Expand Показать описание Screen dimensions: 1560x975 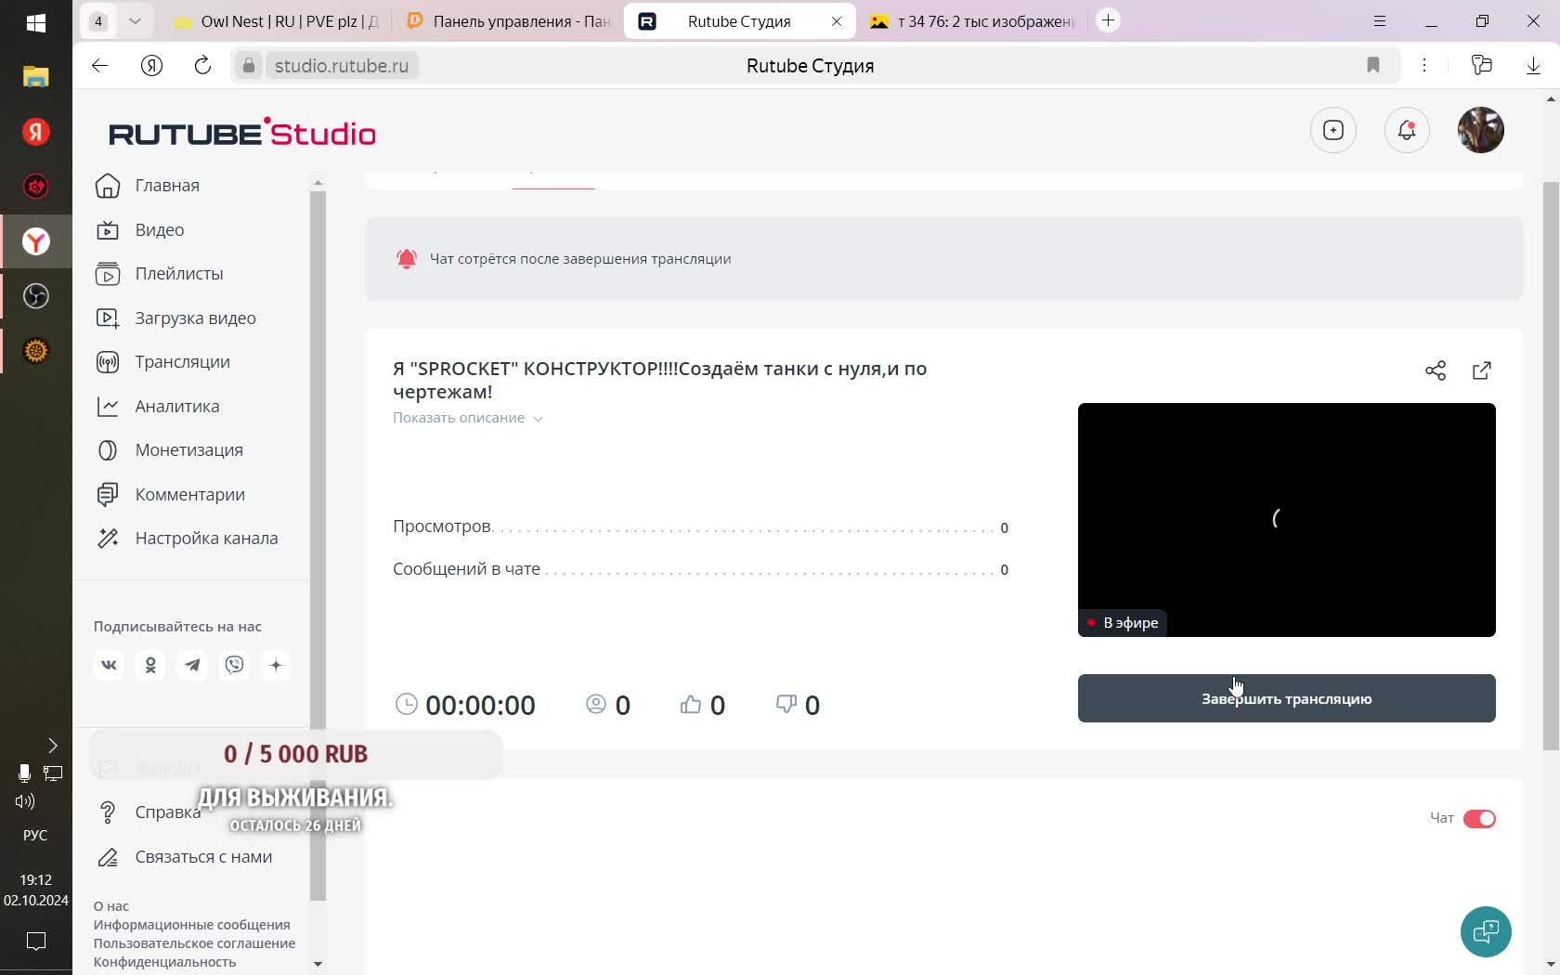point(468,418)
